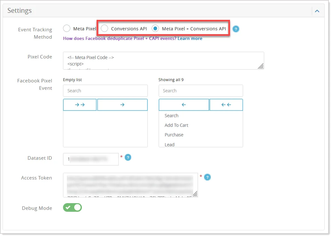Viewport: 332px width, 237px height.
Task: Click the Access Token text area
Action: pyautogui.click(x=130, y=185)
